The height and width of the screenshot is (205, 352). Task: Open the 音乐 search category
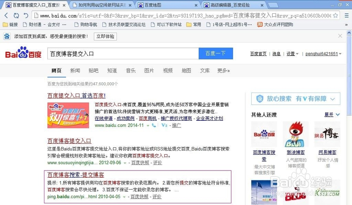(131, 71)
